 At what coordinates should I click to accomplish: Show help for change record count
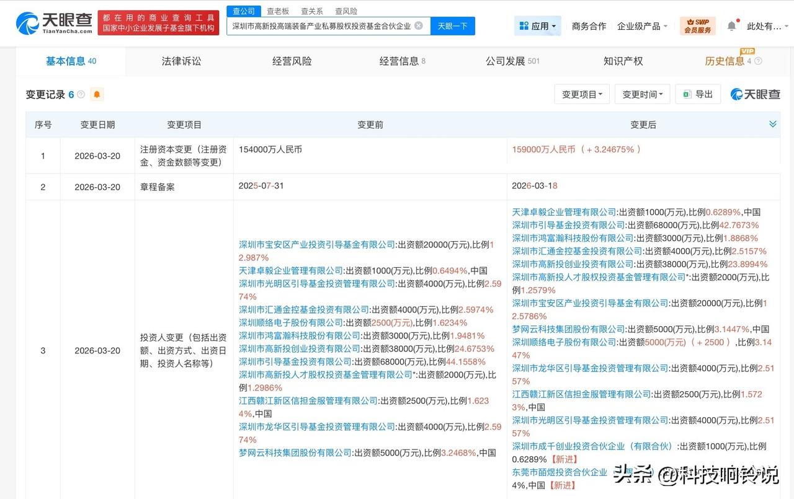(x=81, y=95)
